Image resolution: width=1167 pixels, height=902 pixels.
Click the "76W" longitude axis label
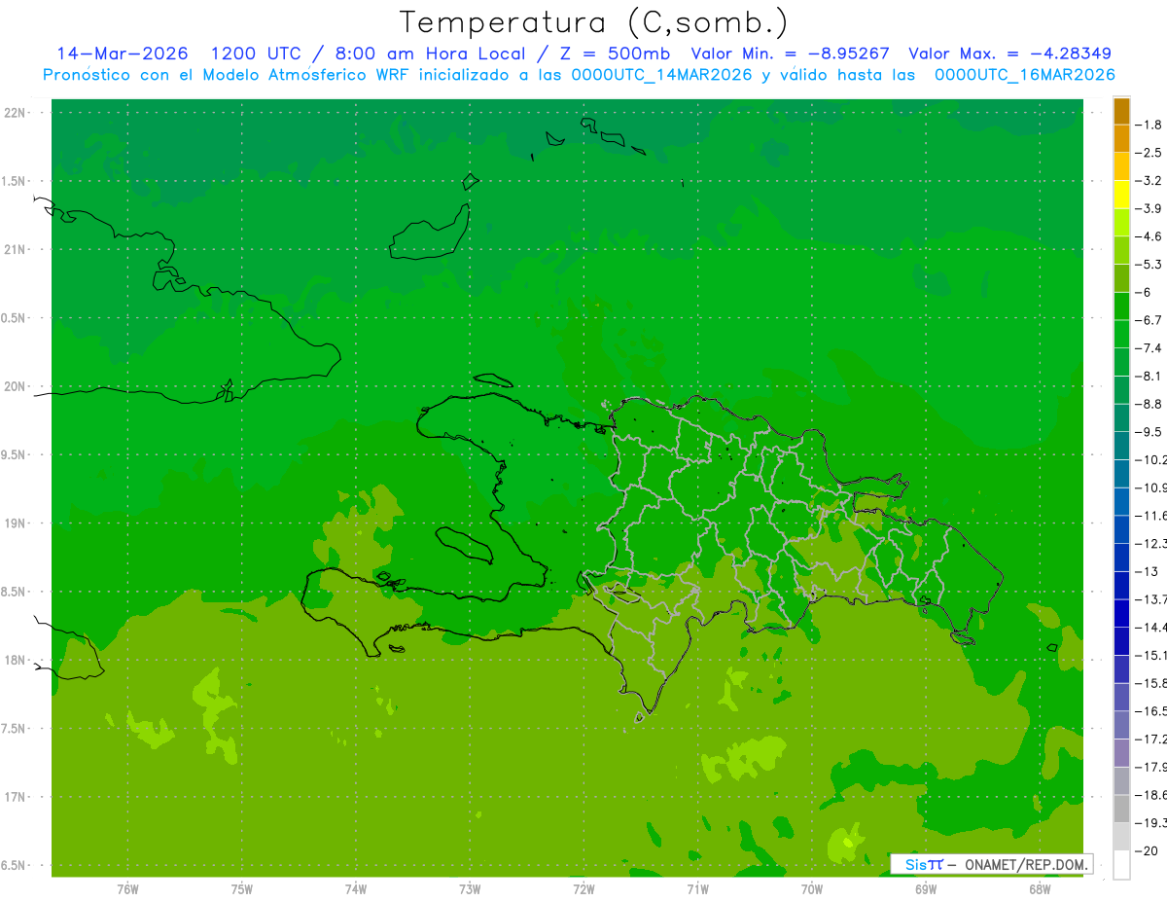(127, 889)
